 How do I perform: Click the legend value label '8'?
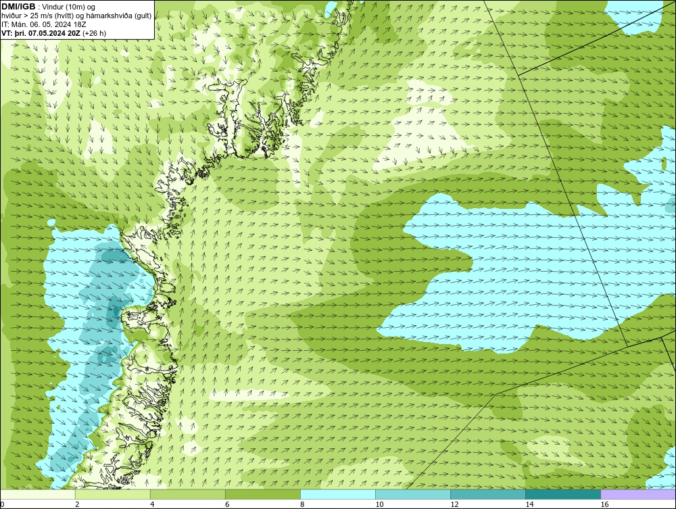(x=302, y=504)
